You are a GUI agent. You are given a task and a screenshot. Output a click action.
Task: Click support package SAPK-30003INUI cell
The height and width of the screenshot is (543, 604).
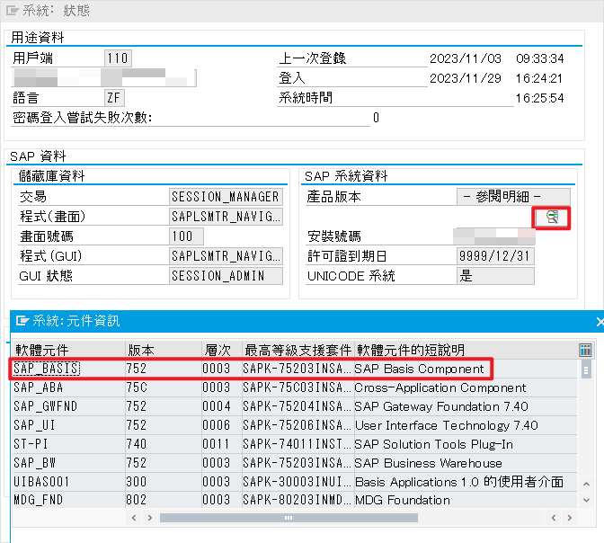[x=298, y=482]
